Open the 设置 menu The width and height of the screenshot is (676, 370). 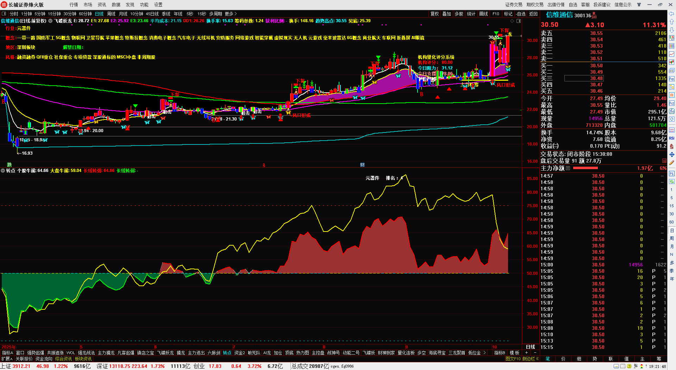[x=158, y=5]
